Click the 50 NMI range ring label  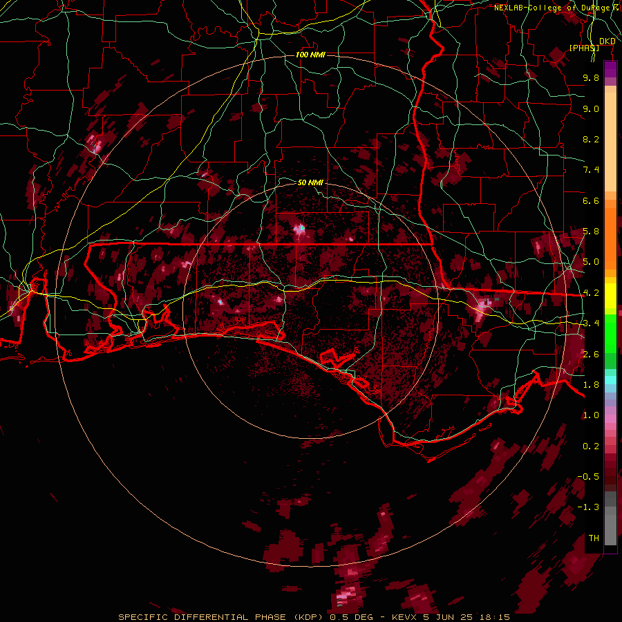coord(310,182)
